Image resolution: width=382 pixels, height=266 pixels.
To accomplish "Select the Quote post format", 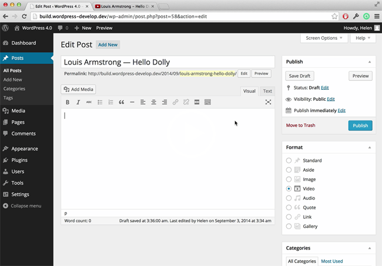I will point(289,207).
